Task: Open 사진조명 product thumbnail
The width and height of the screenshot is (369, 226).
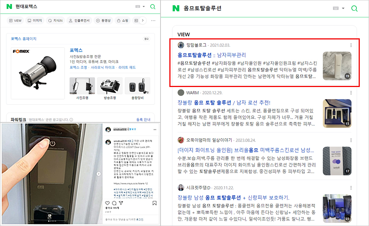Action: tap(82, 86)
